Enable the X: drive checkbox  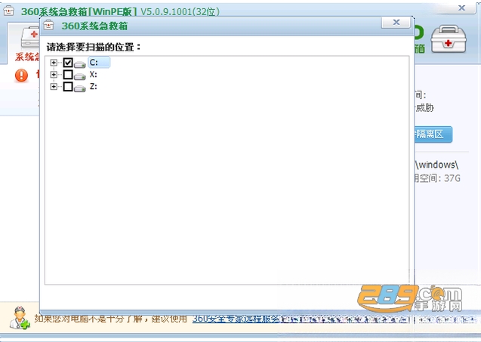click(68, 75)
